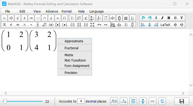This screenshot has width=193, height=106.
Task: Click the floppy disk save button
Action: pyautogui.click(x=182, y=101)
